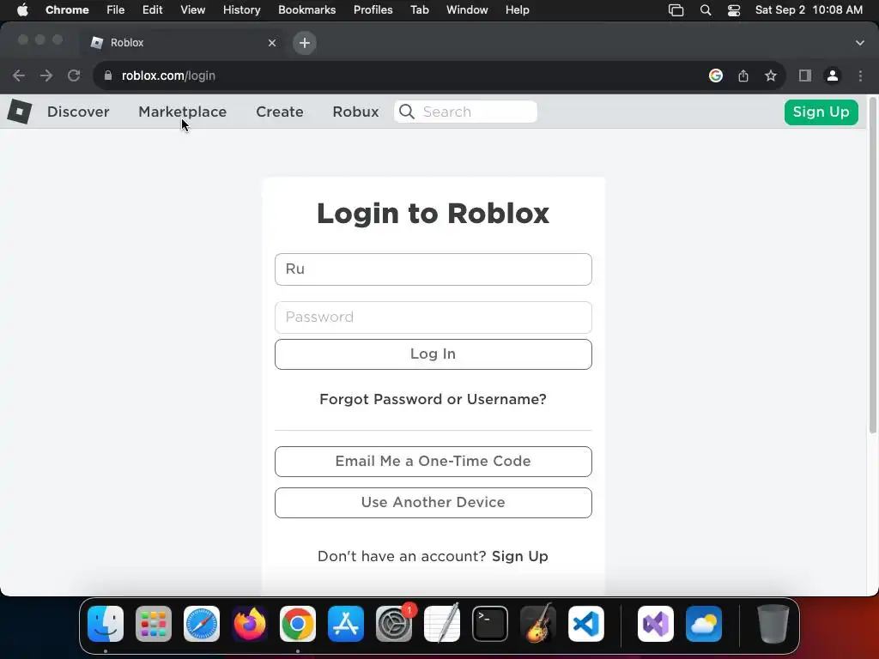Reload the page with the refresh icon

[74, 76]
